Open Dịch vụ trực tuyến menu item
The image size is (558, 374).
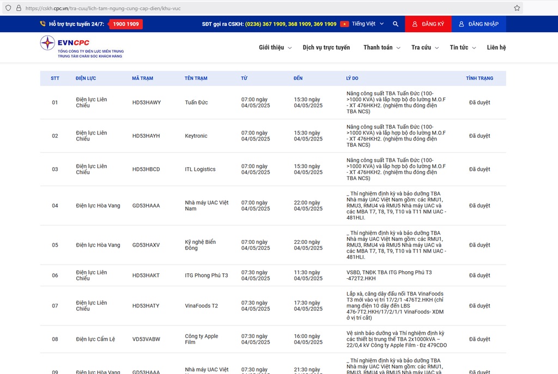pos(326,47)
